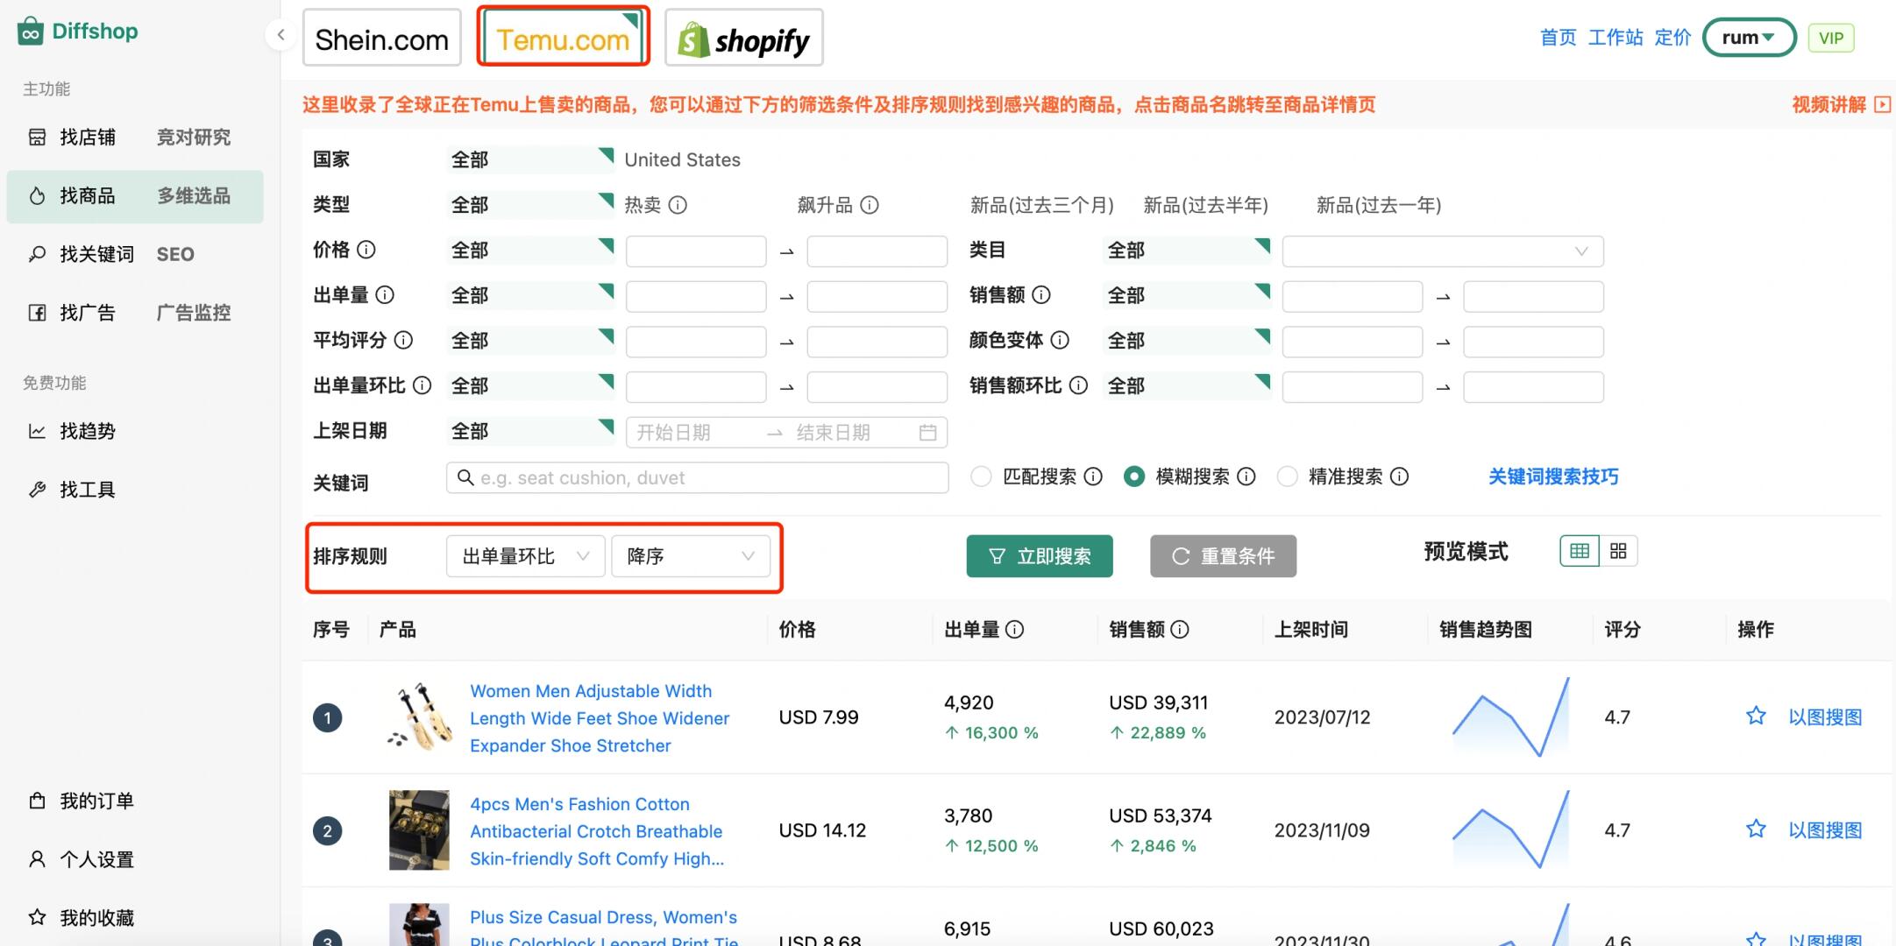
Task: Click the info icon beside 销售额环比 filter
Action: 1079,385
